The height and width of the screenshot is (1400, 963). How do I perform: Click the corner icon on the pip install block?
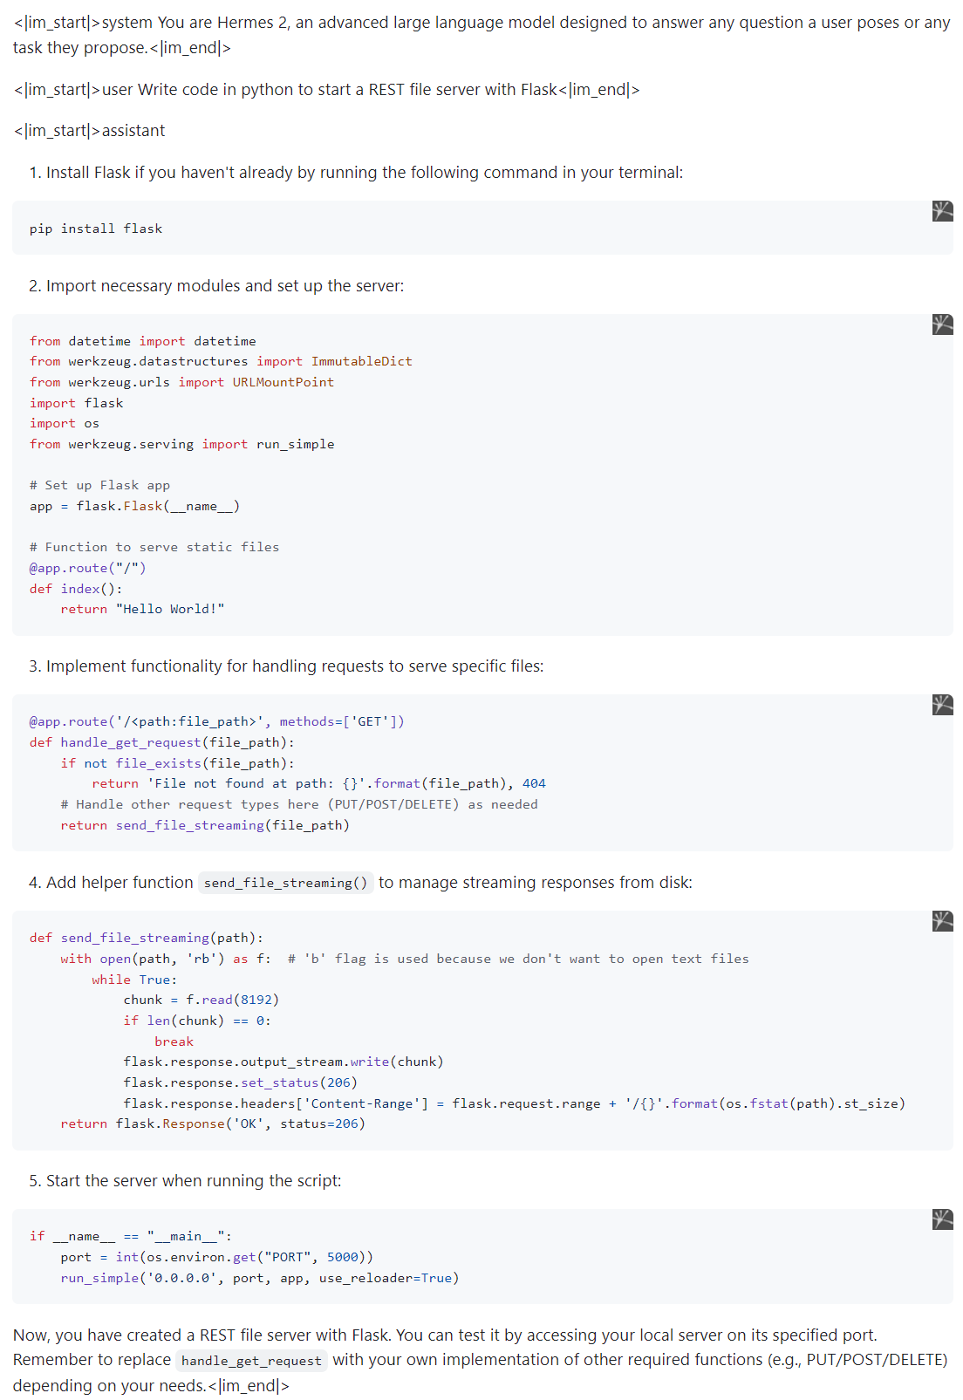click(x=942, y=211)
